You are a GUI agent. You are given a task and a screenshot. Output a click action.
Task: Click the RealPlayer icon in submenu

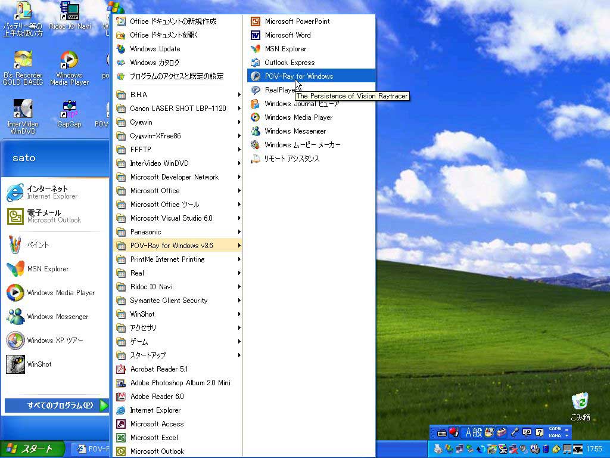point(255,90)
